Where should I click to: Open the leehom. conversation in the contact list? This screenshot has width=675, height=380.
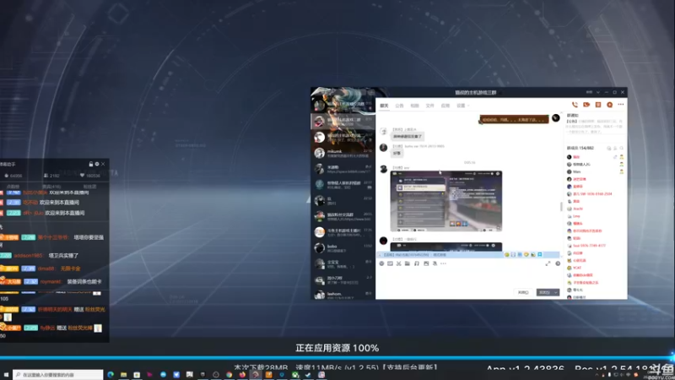click(x=343, y=295)
